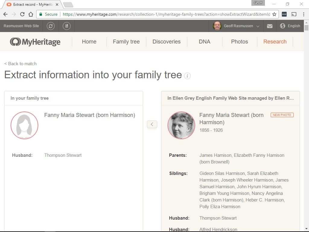
Task: Click the address bar URL field
Action: pos(166,14)
